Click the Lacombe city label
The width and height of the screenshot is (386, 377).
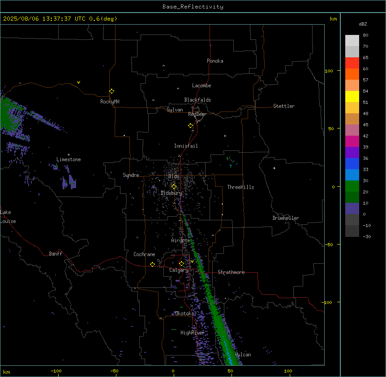click(x=202, y=86)
